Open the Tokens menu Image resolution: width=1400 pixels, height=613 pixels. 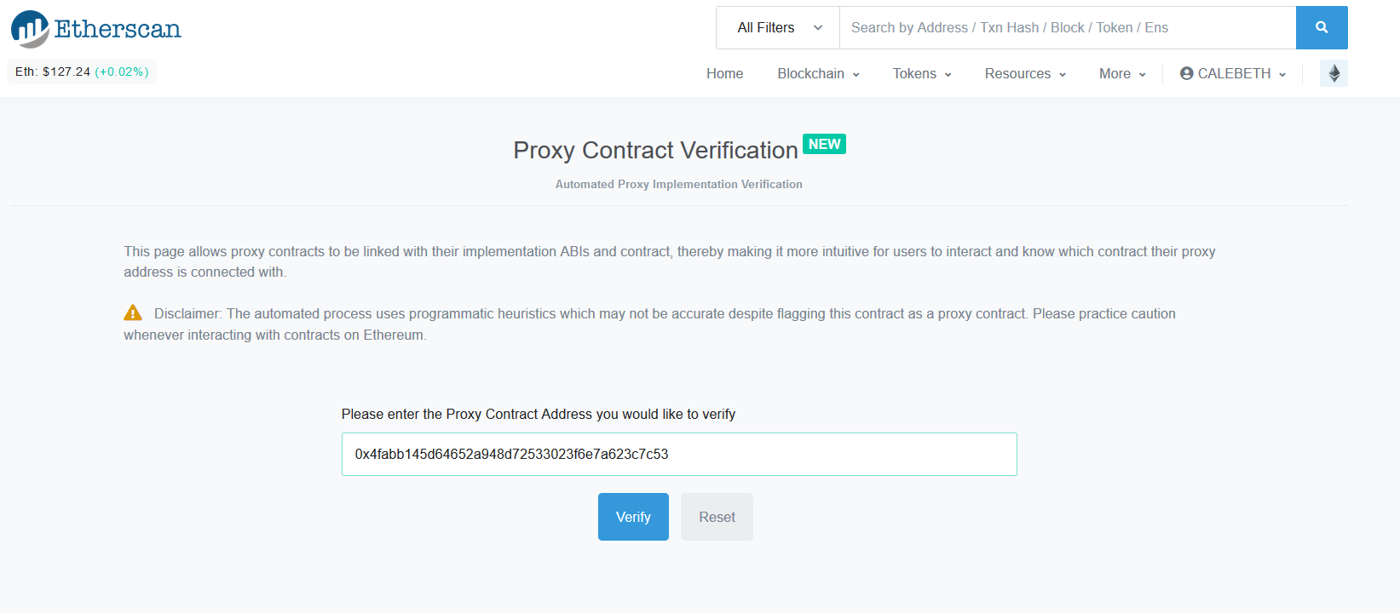[x=920, y=73]
